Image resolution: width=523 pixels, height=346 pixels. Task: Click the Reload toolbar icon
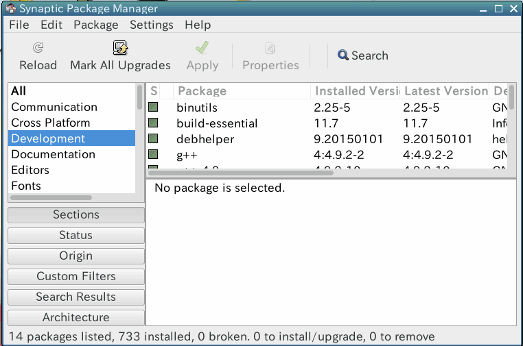[x=38, y=48]
